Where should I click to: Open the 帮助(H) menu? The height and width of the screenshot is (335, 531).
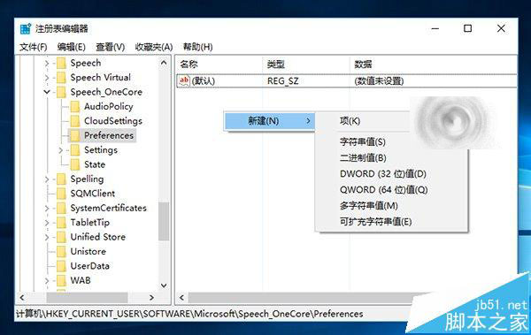point(197,47)
